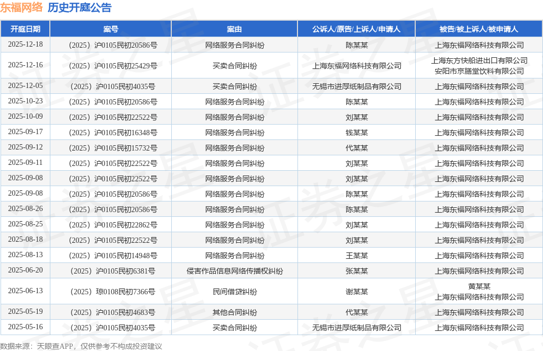Click the date 2025-08-26

coord(25,209)
